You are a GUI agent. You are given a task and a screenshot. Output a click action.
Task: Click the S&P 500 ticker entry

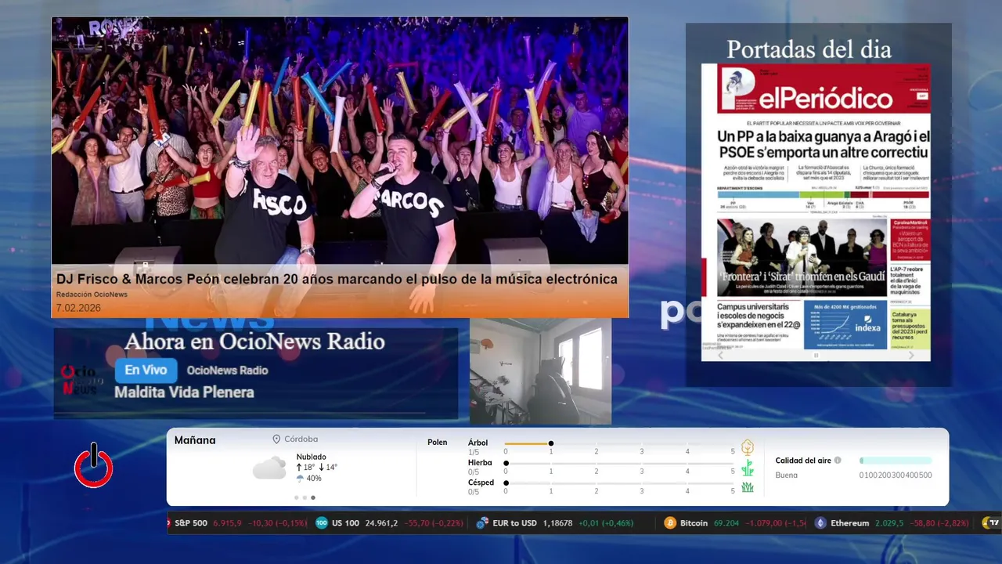[240, 522]
